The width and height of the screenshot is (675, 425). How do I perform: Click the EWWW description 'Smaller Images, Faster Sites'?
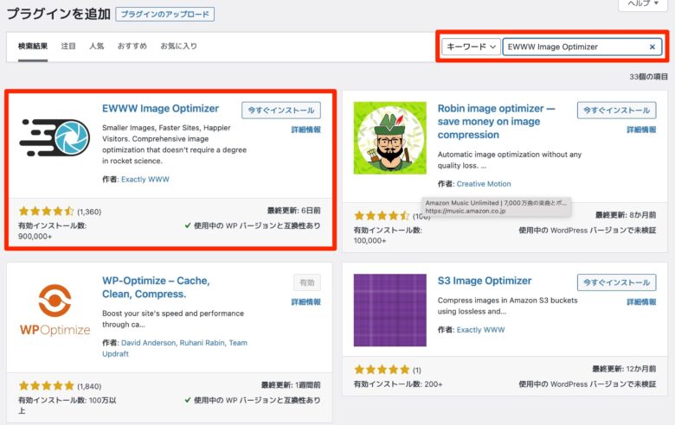pyautogui.click(x=174, y=144)
